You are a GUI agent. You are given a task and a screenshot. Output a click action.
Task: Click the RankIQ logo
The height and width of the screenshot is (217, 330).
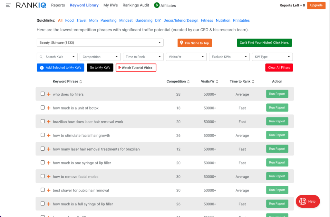point(31,5)
